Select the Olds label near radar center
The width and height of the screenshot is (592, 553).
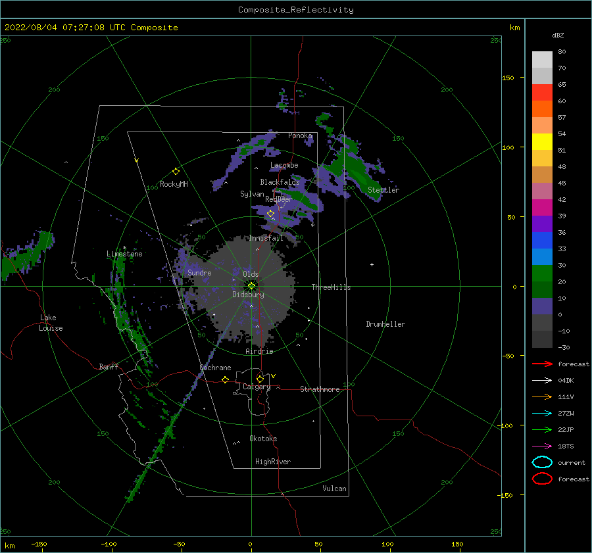(251, 274)
